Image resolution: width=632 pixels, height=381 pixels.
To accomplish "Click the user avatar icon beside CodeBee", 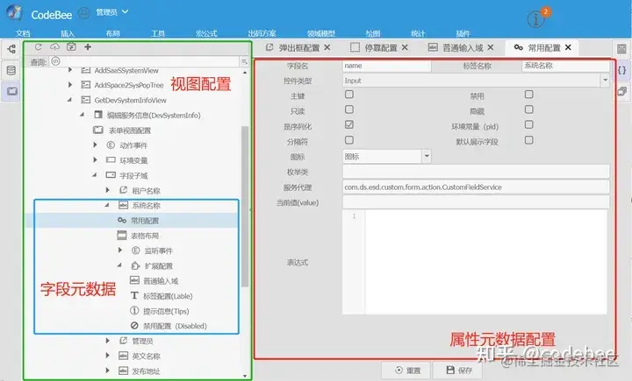I will [83, 13].
